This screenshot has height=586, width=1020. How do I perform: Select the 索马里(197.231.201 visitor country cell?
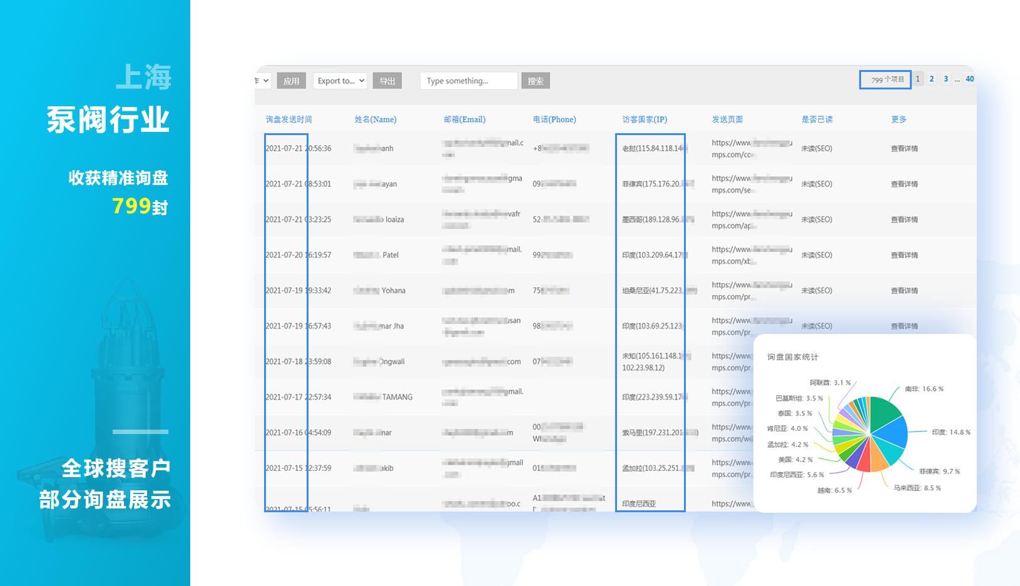click(660, 433)
